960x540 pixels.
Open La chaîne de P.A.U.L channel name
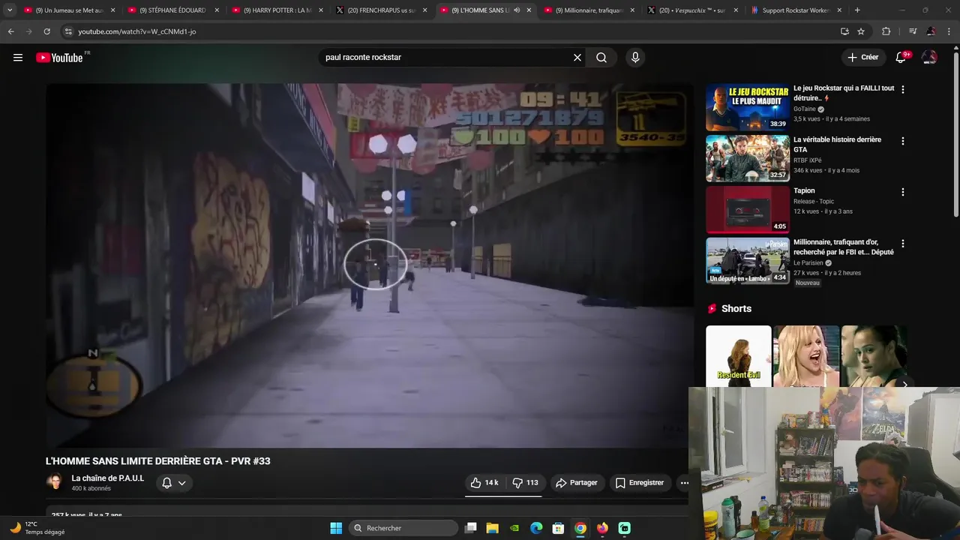point(107,478)
